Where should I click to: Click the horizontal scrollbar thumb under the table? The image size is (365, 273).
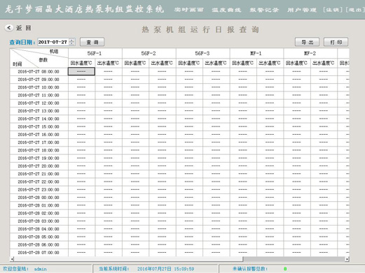click(x=128, y=259)
